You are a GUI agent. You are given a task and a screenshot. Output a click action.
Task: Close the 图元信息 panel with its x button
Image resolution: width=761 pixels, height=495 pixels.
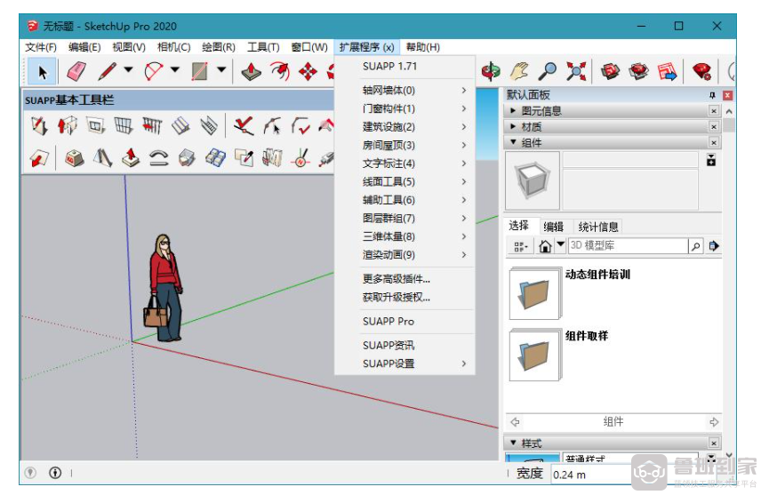(x=713, y=111)
